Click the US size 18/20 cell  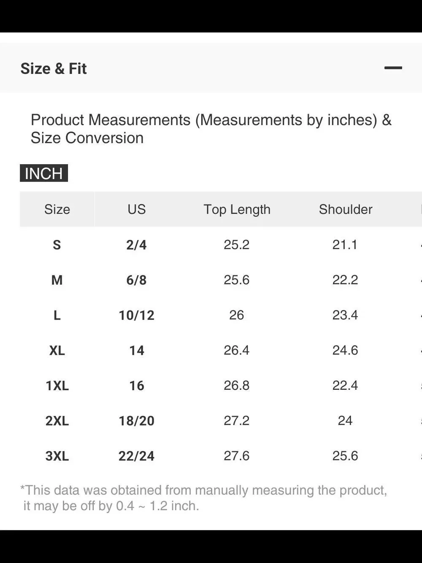pyautogui.click(x=136, y=421)
